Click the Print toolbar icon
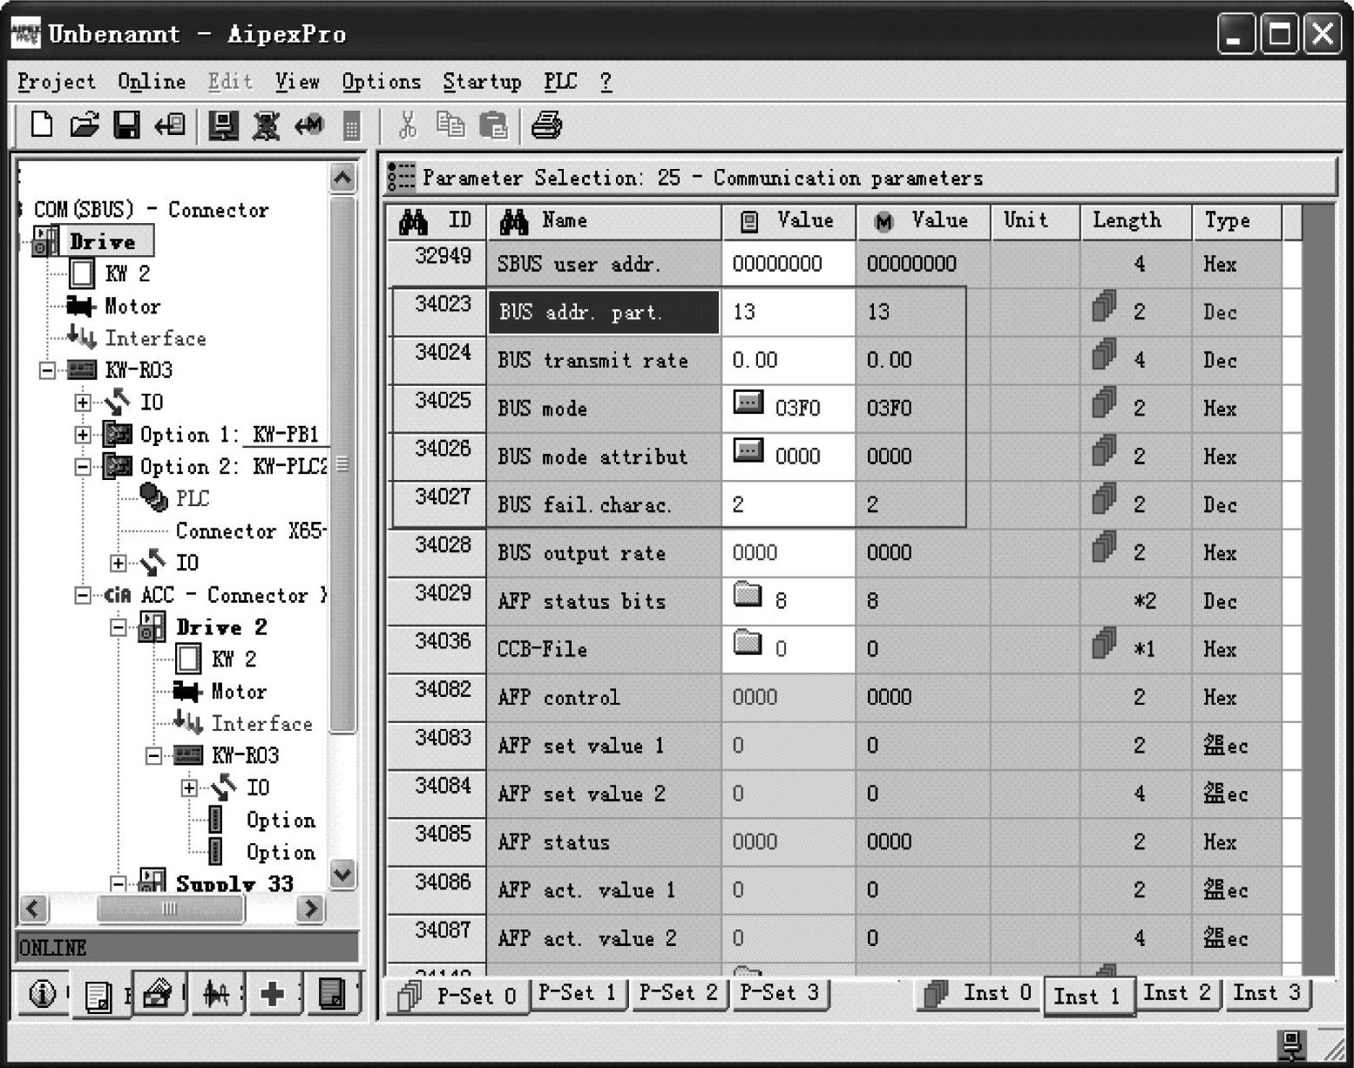This screenshot has height=1068, width=1354. click(x=546, y=125)
